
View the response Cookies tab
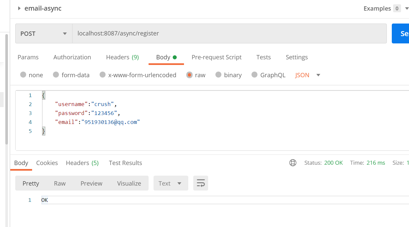click(47, 163)
